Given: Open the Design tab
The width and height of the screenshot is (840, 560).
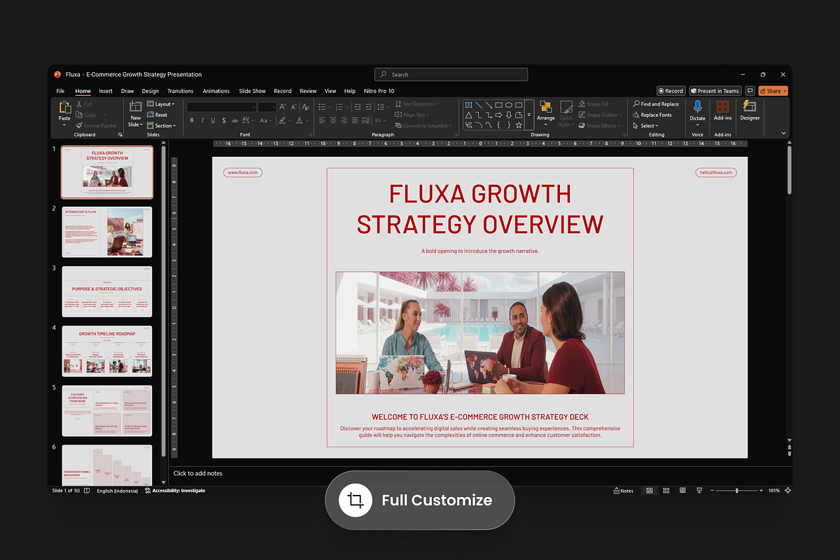Looking at the screenshot, I should [x=150, y=91].
